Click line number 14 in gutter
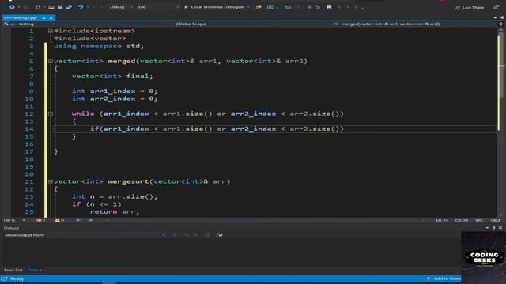This screenshot has width=506, height=284. [x=29, y=129]
